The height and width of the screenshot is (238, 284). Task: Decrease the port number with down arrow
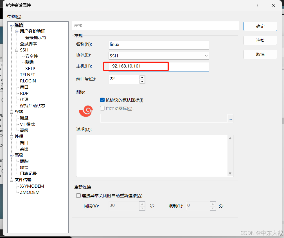click(142, 82)
